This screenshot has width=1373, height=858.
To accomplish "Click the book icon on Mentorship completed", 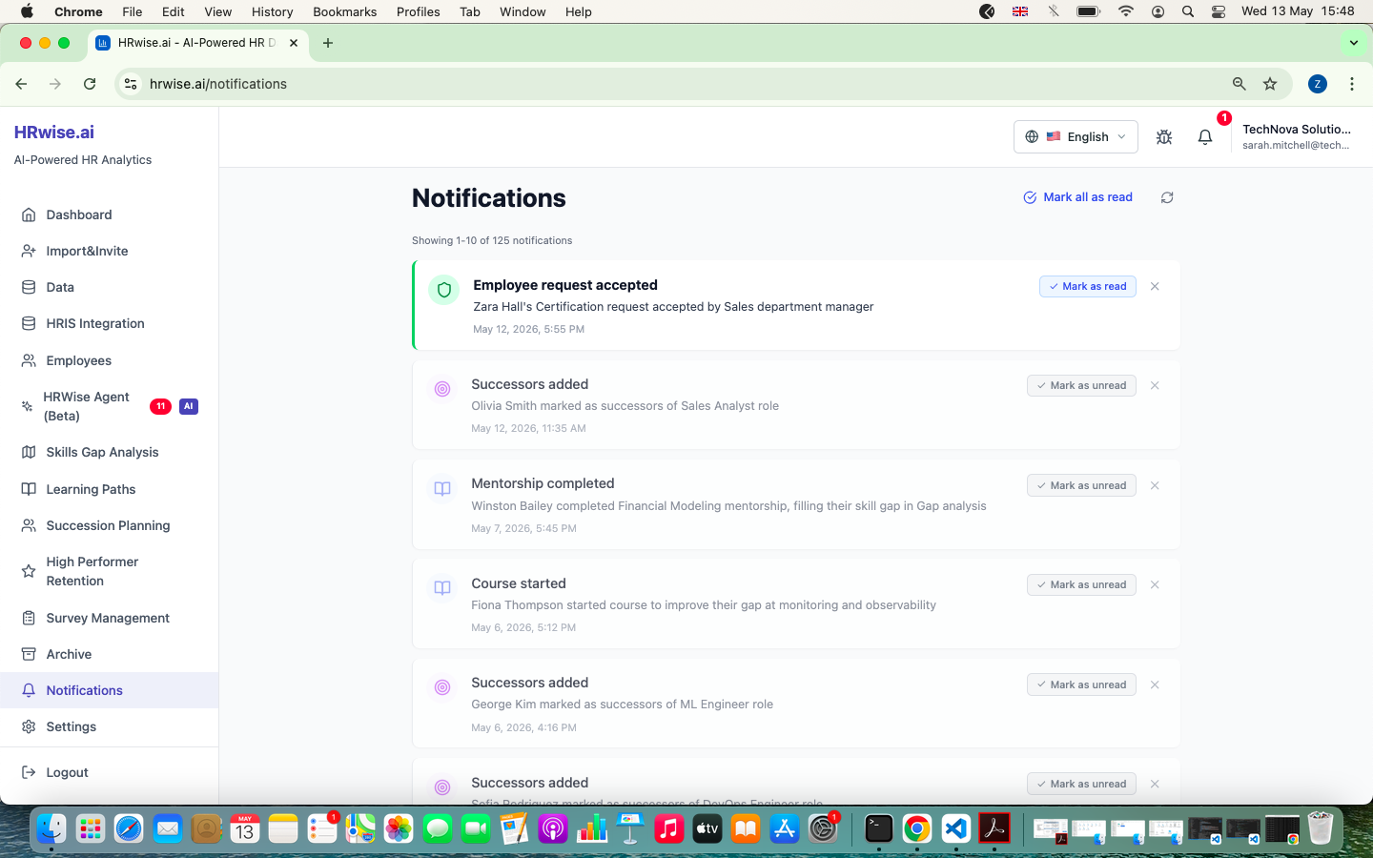I will [x=442, y=488].
